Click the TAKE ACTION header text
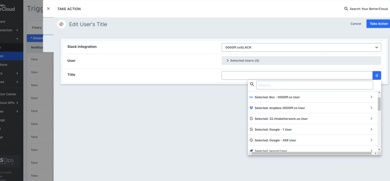Screen dimensions: 390x181 pyautogui.click(x=69, y=9)
